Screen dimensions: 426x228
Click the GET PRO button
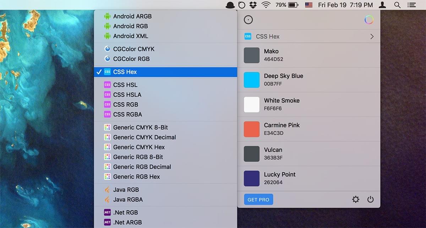258,200
